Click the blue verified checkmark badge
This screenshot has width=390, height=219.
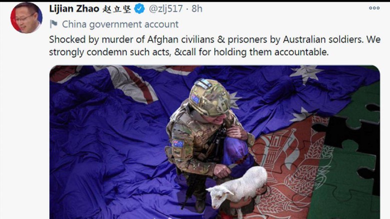(x=139, y=8)
